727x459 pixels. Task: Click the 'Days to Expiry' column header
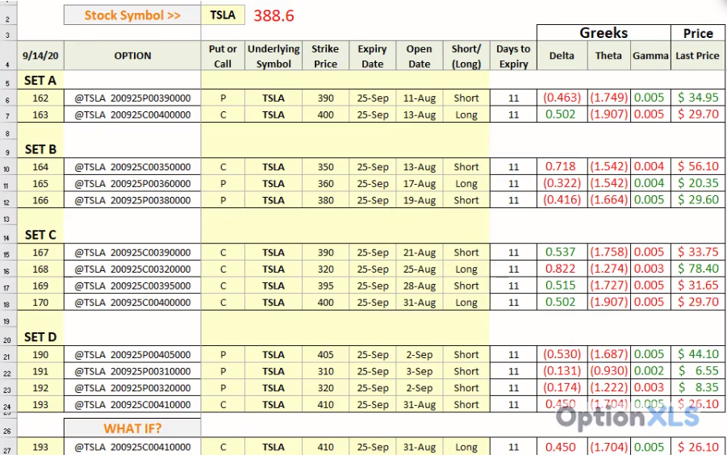[513, 56]
